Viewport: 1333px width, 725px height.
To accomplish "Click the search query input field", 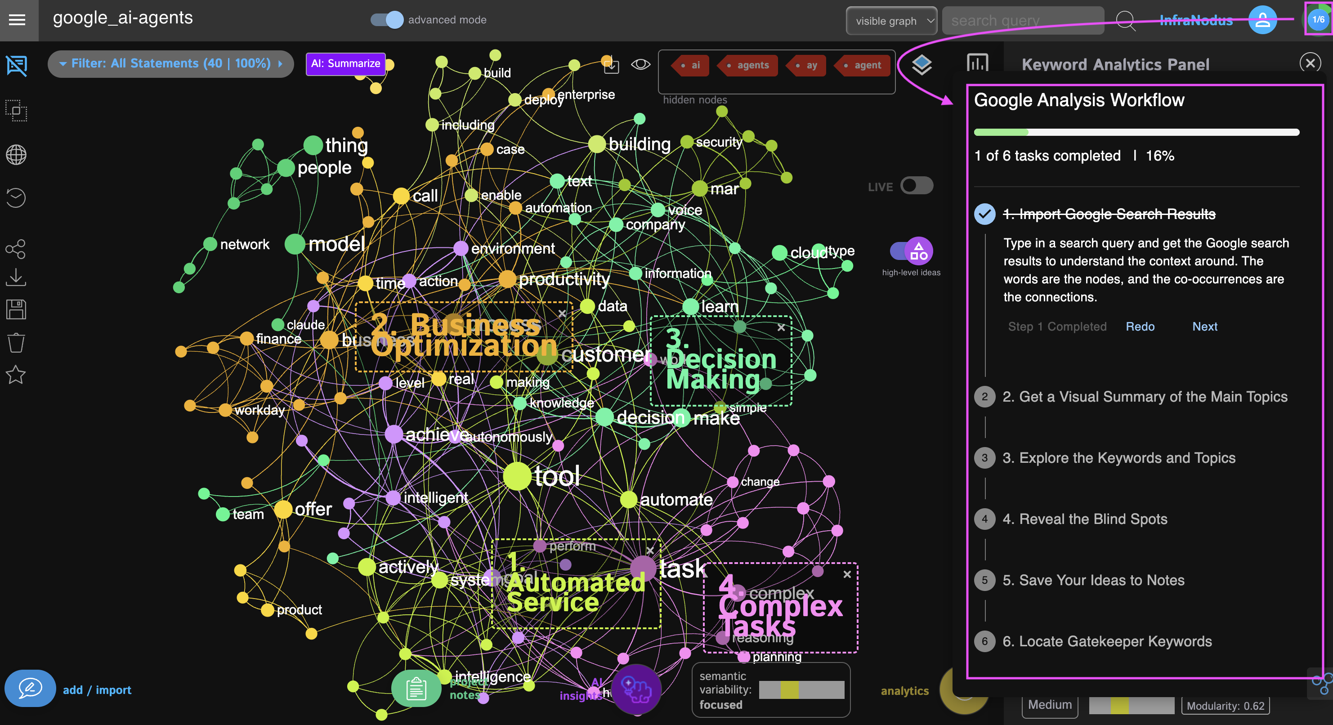I will [x=1023, y=21].
